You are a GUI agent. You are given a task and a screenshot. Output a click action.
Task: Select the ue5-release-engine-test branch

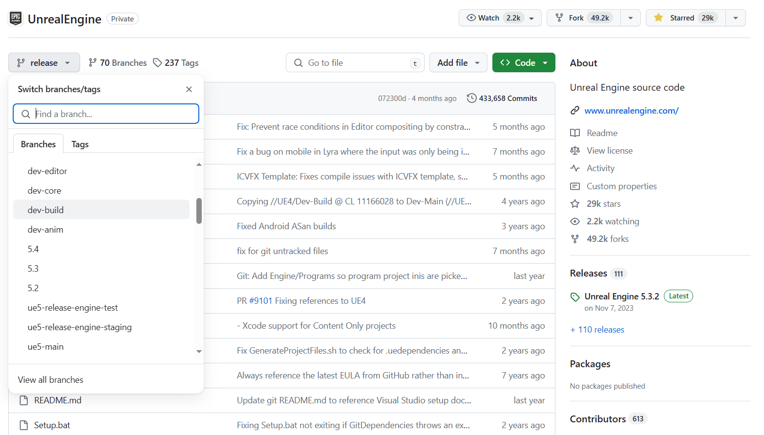(101, 308)
